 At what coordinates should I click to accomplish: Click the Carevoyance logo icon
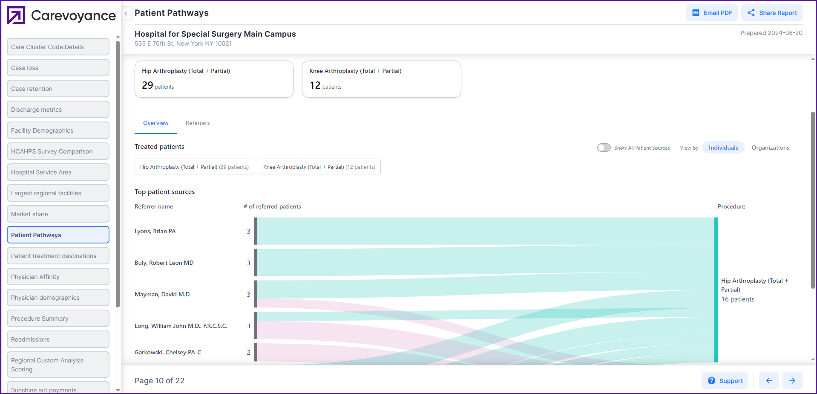[16, 15]
